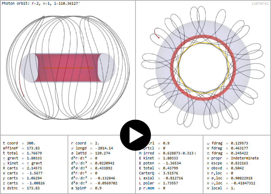Click the 'x carts = -1.5677' row
This screenshot has width=271, height=194.
click(x=23, y=173)
